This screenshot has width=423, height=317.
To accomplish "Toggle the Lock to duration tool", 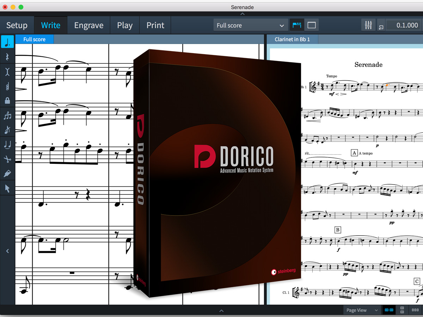I will 7,101.
